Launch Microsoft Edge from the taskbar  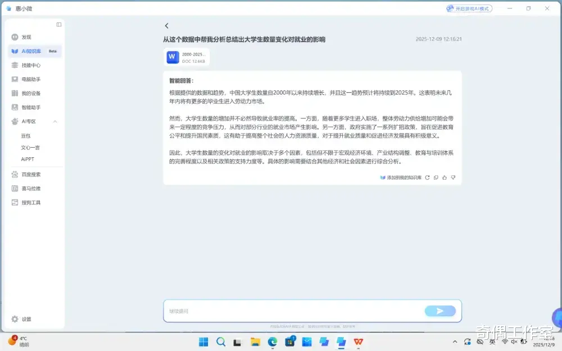[273, 342]
